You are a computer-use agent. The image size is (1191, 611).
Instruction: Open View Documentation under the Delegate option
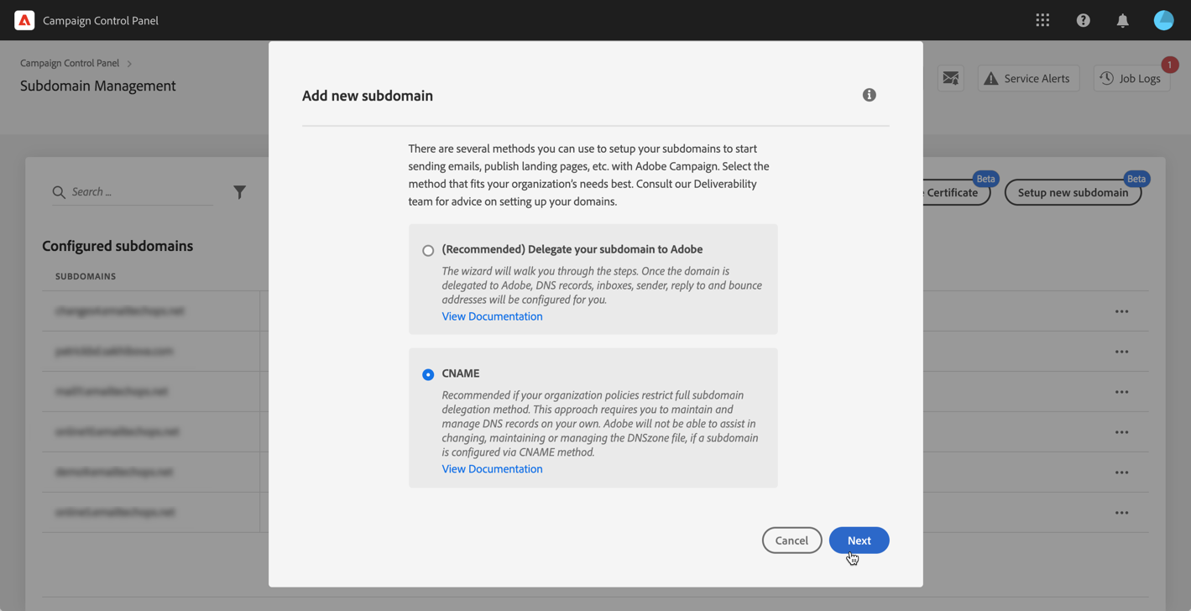492,316
